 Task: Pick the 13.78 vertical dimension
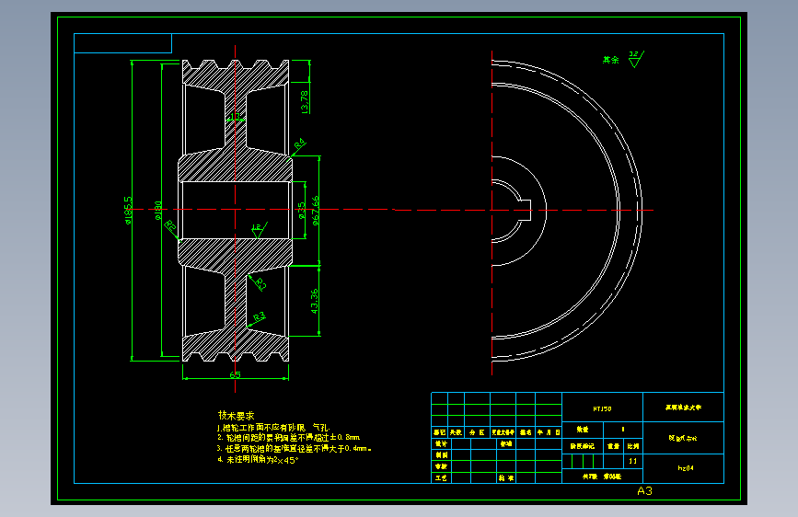click(x=305, y=102)
